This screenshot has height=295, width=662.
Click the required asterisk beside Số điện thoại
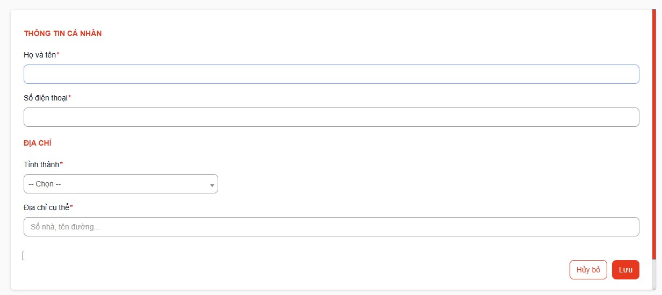[x=70, y=97]
